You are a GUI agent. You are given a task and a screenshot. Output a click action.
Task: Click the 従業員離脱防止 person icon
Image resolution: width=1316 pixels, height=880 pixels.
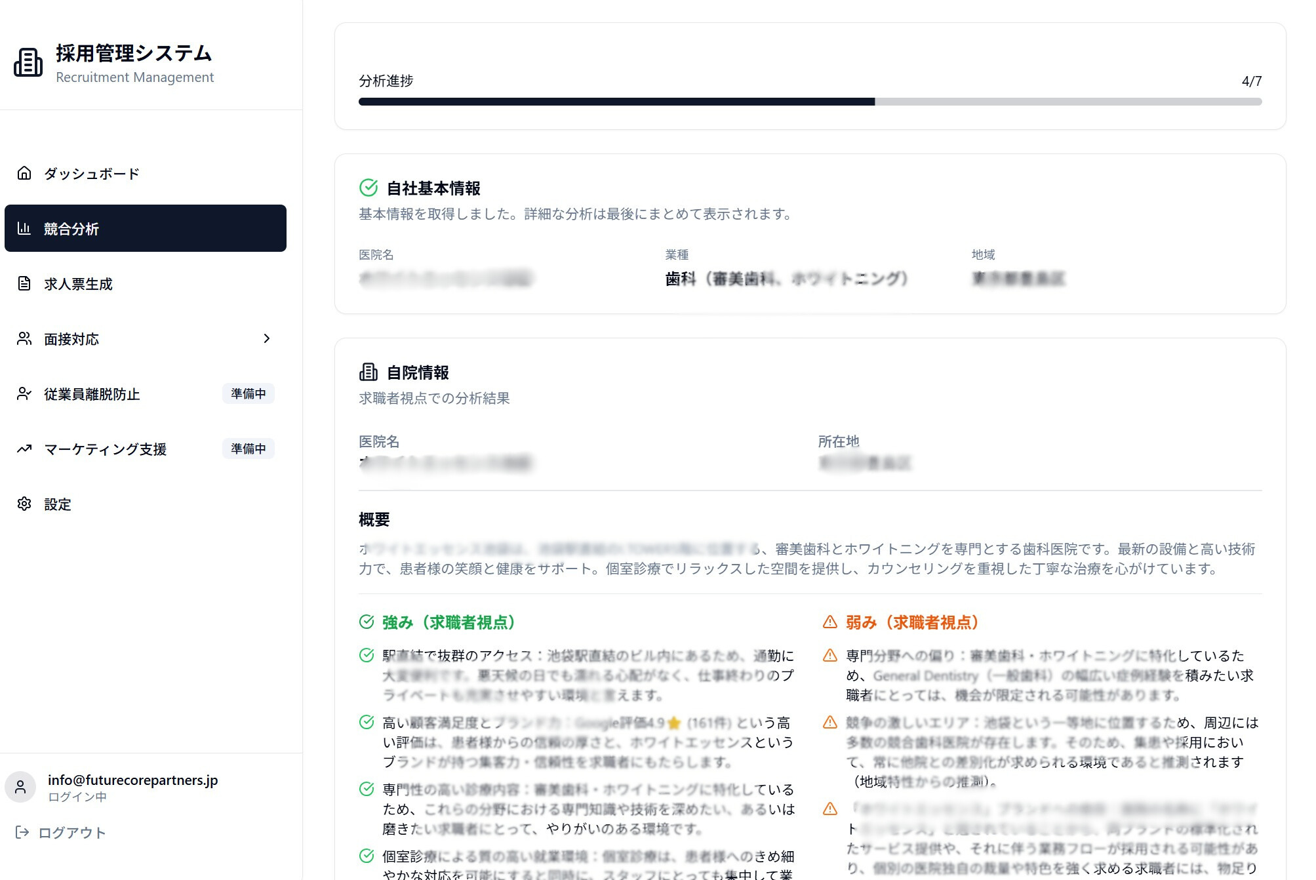click(x=24, y=393)
